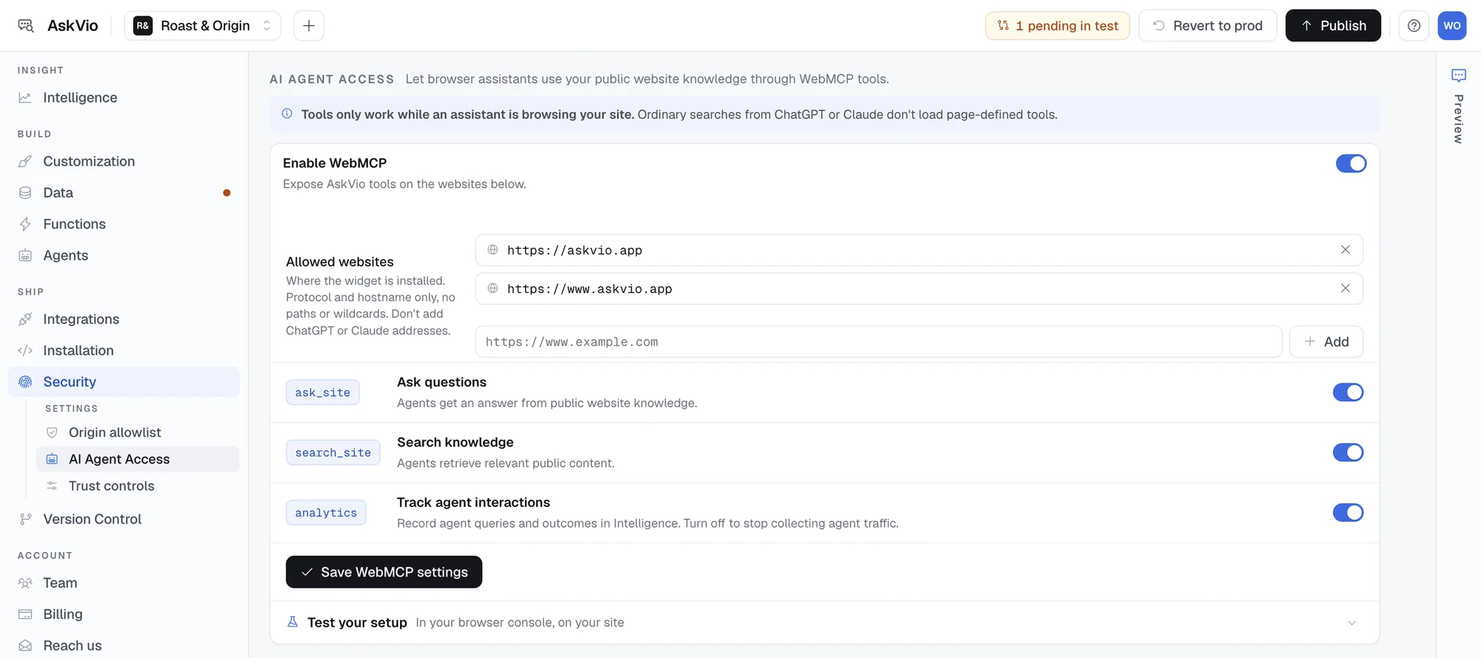
Task: Click the https://www.askvio.app entry field
Action: point(919,289)
